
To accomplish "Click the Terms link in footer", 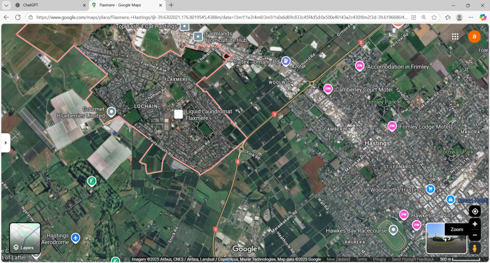I will (362, 259).
